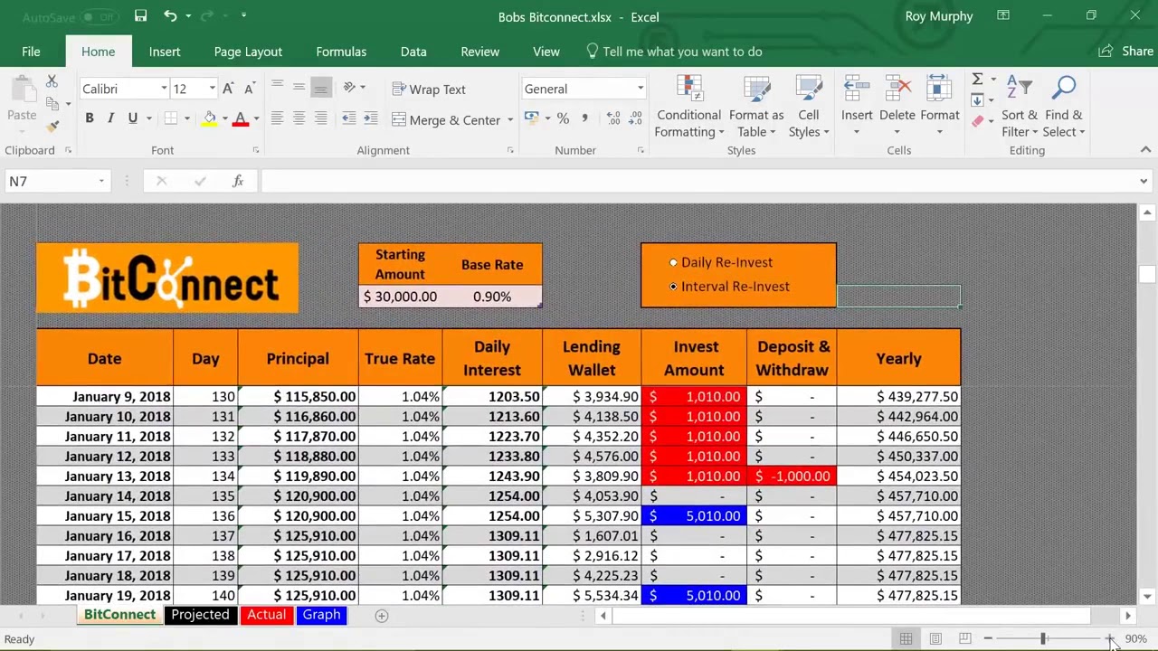This screenshot has width=1158, height=651.
Task: Click the Format Painter brush icon
Action: point(52,125)
